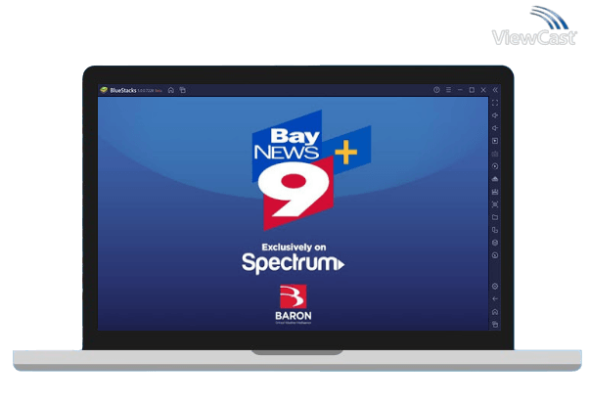Viewport: 589px width, 405px height.
Task: Click the hexagon cube sidebar icon
Action: 495,243
